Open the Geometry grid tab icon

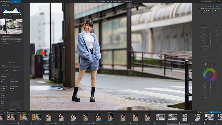[211, 6]
